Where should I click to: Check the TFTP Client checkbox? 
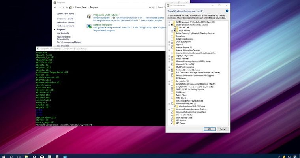(172, 98)
